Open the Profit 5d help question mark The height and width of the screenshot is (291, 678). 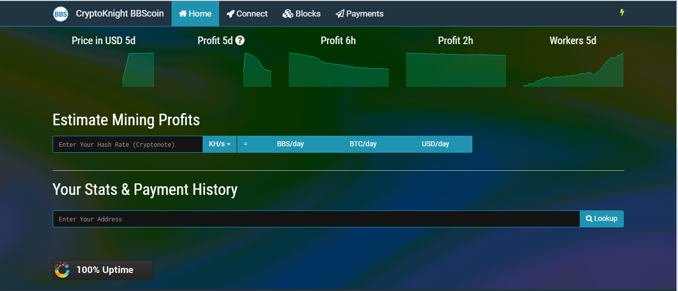tap(240, 40)
